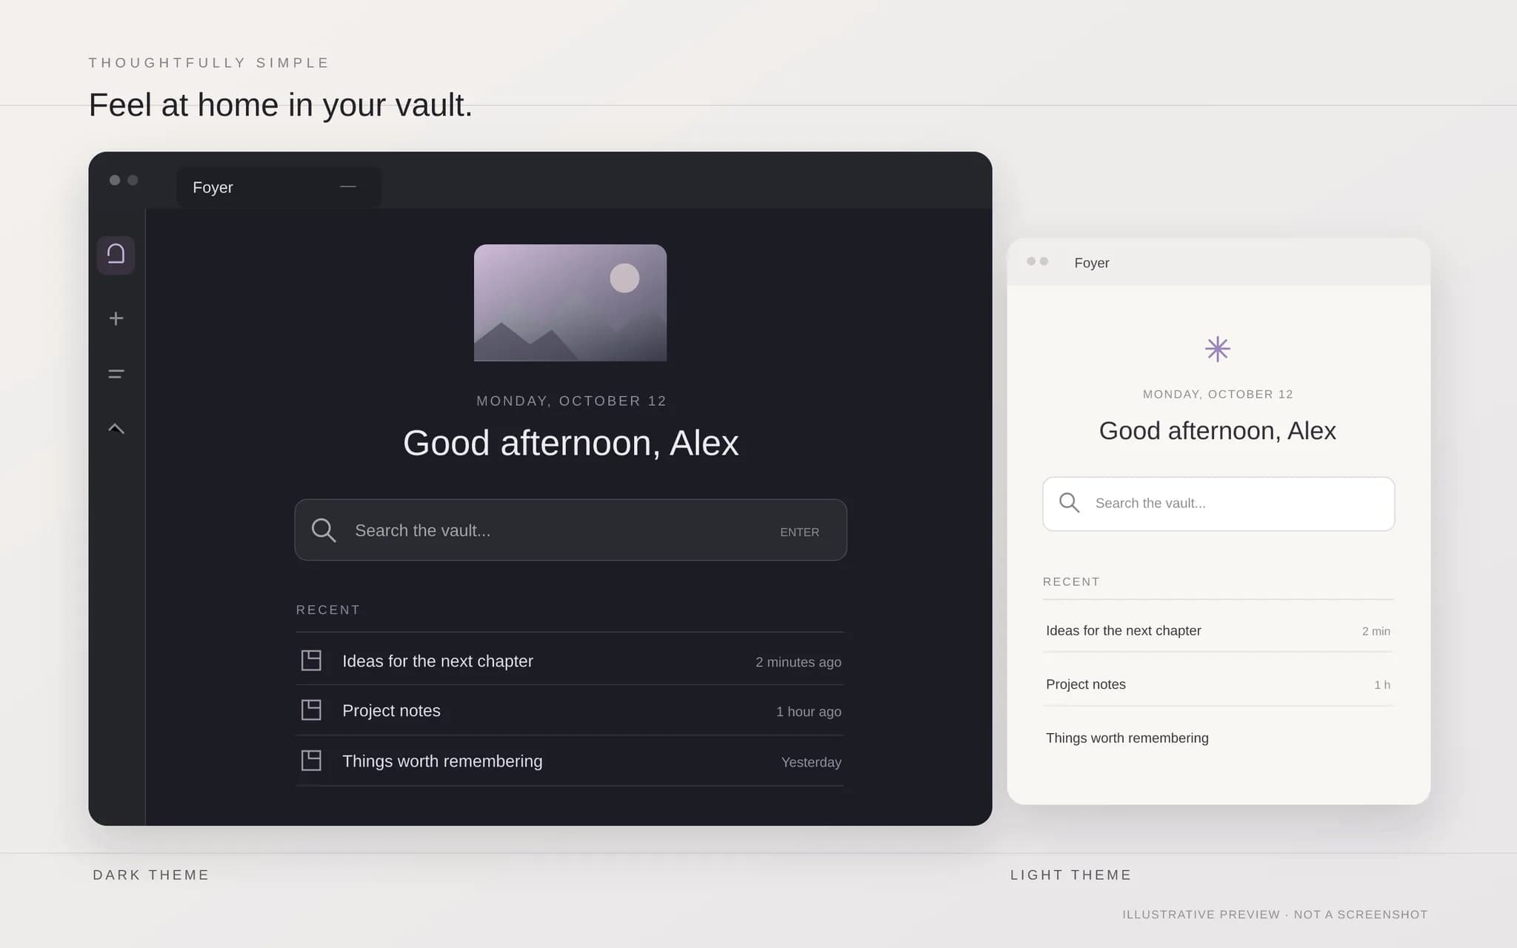Click the '1 h' timestamp in light window
Screen dimensions: 1517x948
coord(1382,685)
